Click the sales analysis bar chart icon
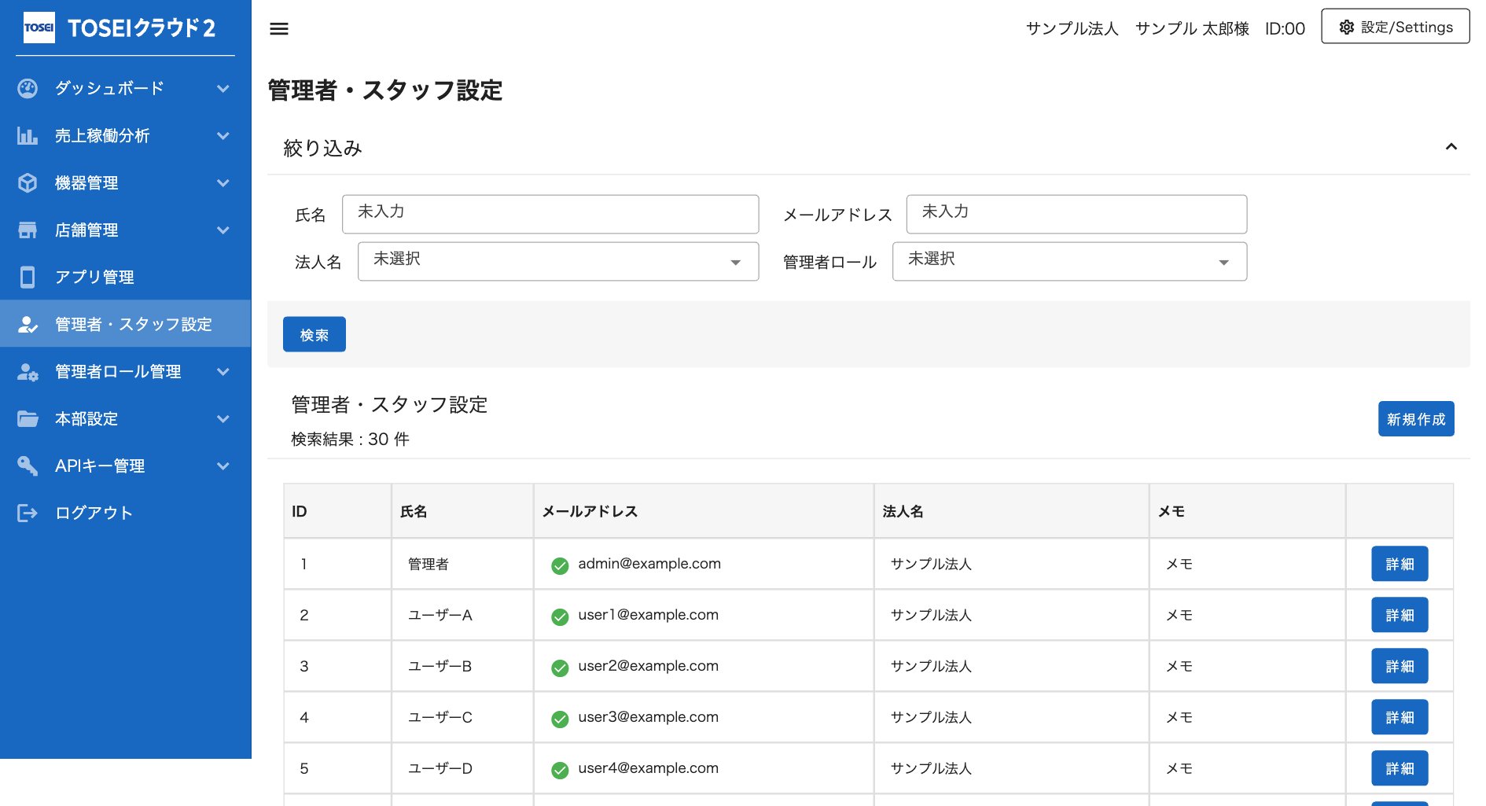The height and width of the screenshot is (806, 1486). coord(28,135)
